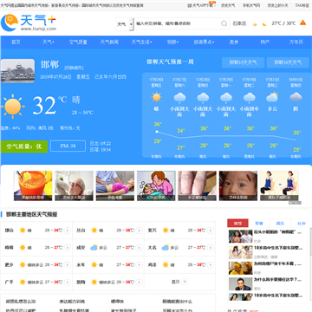Open 空气质量 in navigation bar
The width and height of the screenshot is (312, 312).
click(x=78, y=42)
